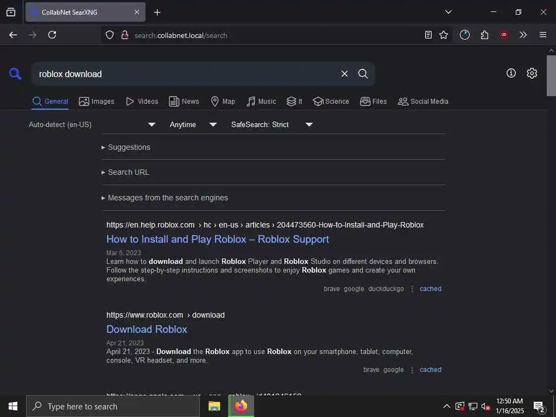List all tabs dropdown arrow
Screen dimensions: 556x417
[448, 12]
